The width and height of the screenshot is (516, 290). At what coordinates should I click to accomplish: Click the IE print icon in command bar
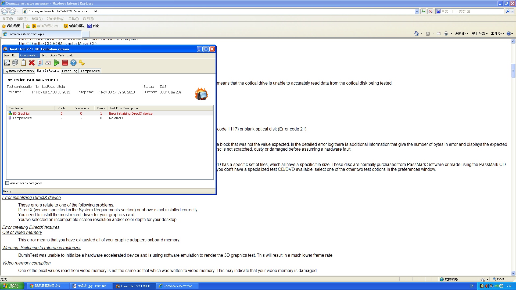446,34
